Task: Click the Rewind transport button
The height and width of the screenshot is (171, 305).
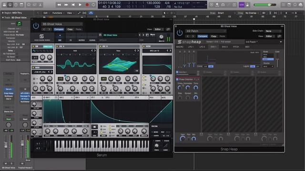Action: tap(59, 5)
